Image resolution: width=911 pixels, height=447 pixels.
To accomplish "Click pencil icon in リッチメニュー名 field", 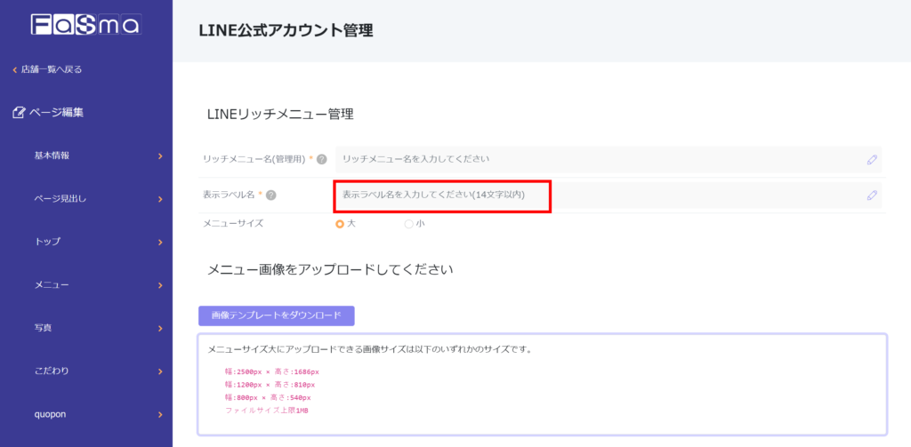I will pyautogui.click(x=872, y=160).
